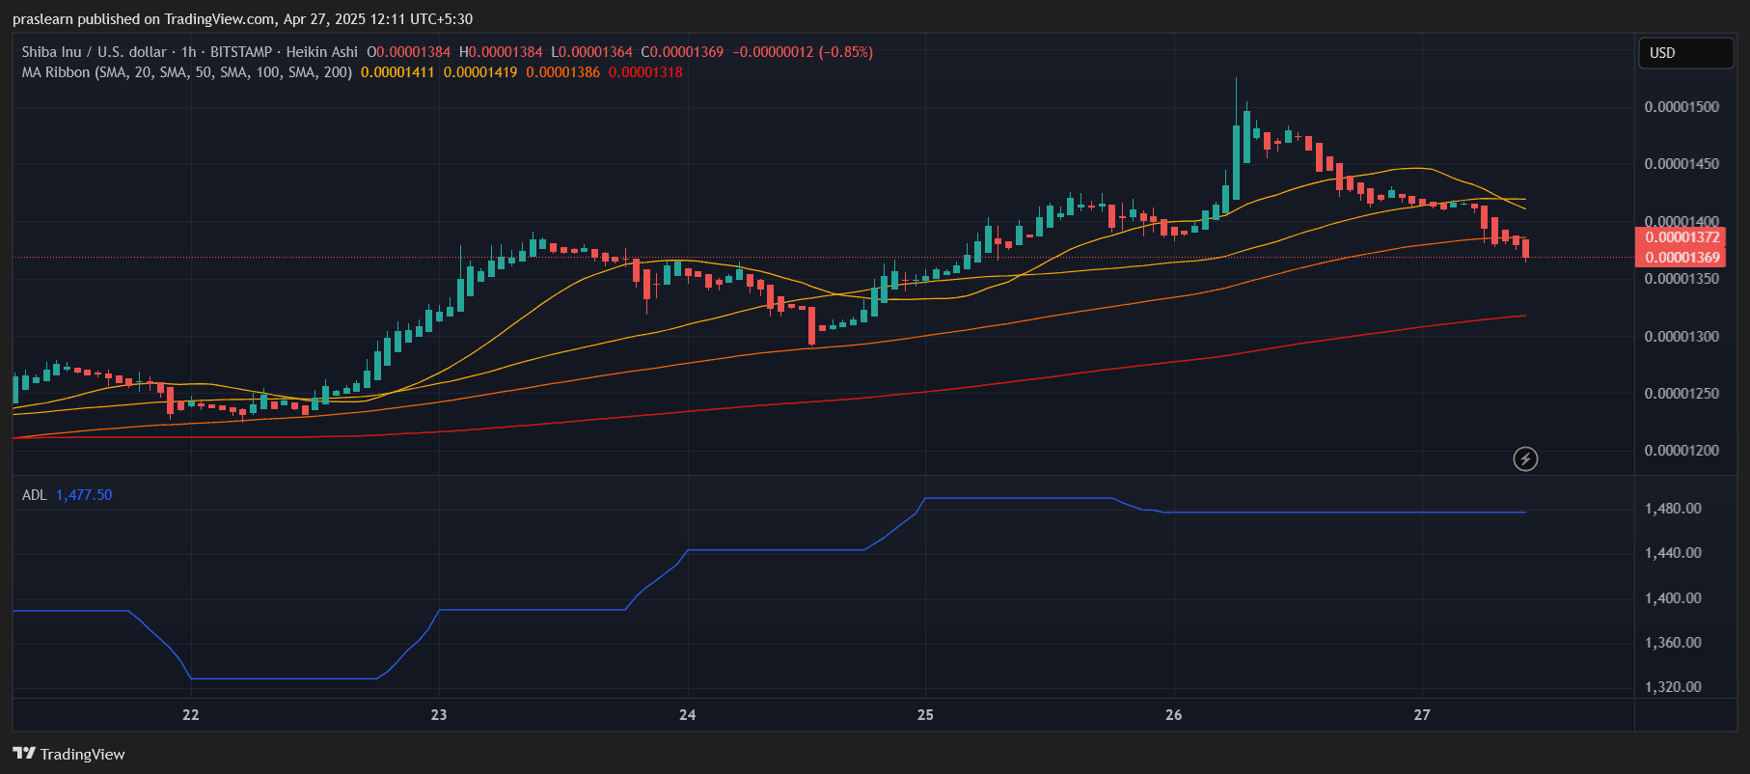
Task: Click the 0.00001300 price axis label
Action: click(1682, 337)
